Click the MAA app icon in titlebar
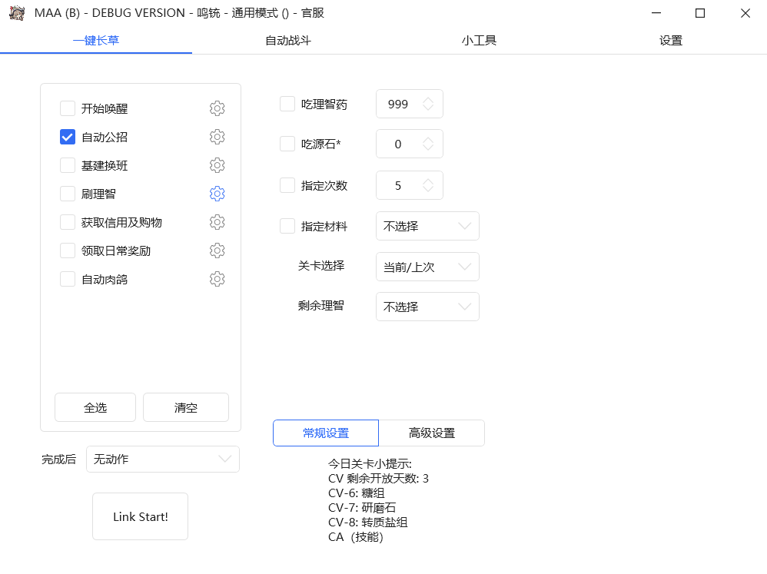767x574 pixels. click(x=17, y=12)
